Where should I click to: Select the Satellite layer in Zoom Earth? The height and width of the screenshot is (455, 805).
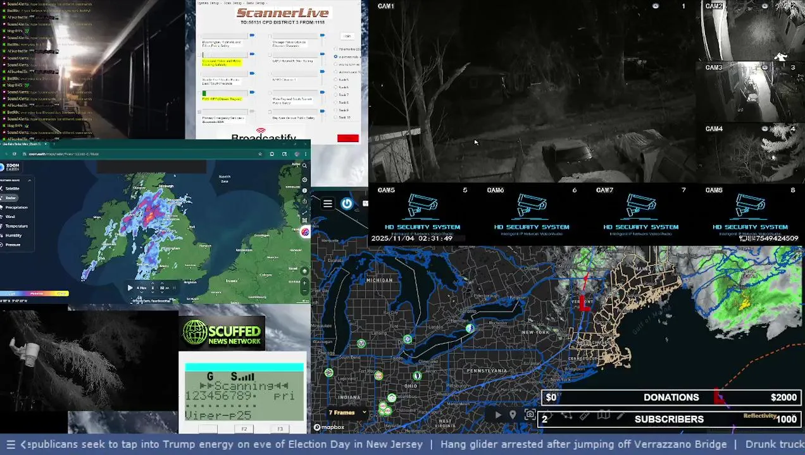(11, 188)
